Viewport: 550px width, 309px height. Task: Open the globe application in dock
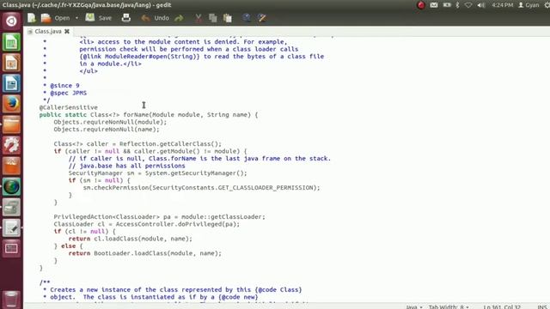[x=11, y=187]
